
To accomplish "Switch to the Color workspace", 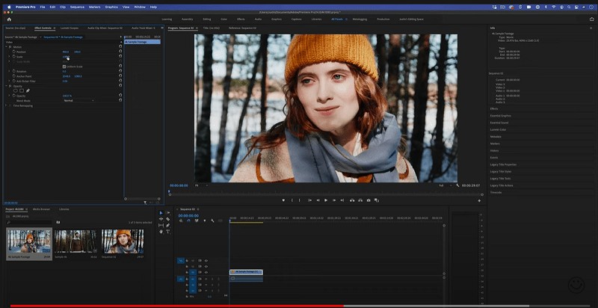I will pyautogui.click(x=224, y=19).
